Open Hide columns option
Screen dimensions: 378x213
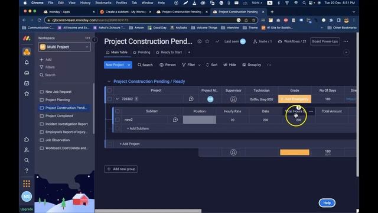[x=230, y=64]
